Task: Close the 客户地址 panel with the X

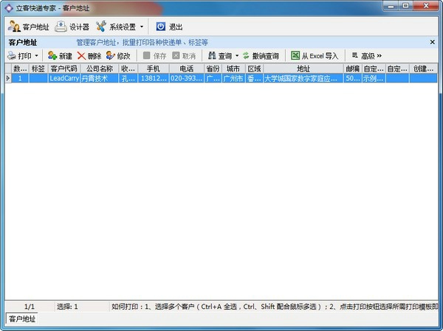Action: tap(432, 42)
